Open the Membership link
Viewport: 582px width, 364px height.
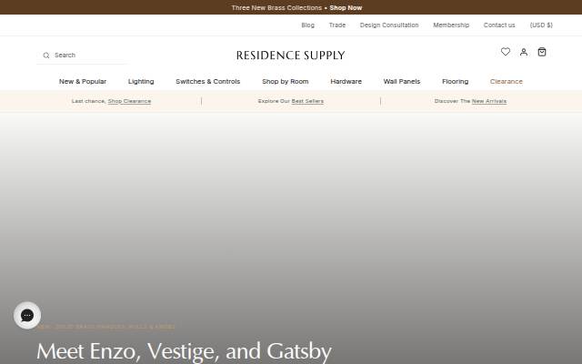(x=451, y=25)
